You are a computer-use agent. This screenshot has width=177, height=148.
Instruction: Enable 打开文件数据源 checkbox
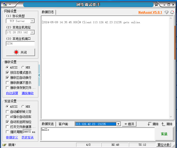(7, 127)
